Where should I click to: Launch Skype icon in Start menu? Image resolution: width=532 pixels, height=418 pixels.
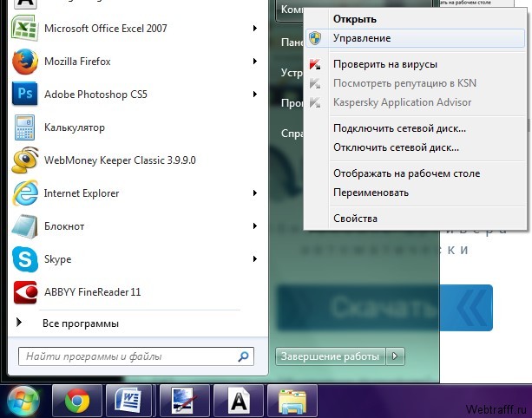point(25,259)
